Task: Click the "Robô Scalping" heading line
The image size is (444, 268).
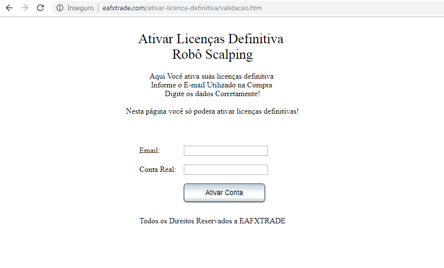Action: [212, 54]
